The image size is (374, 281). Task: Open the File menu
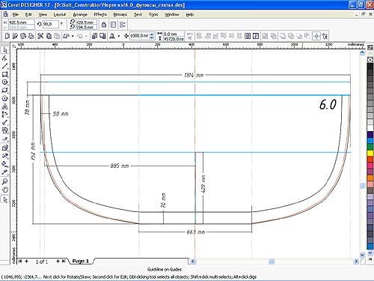tap(16, 14)
